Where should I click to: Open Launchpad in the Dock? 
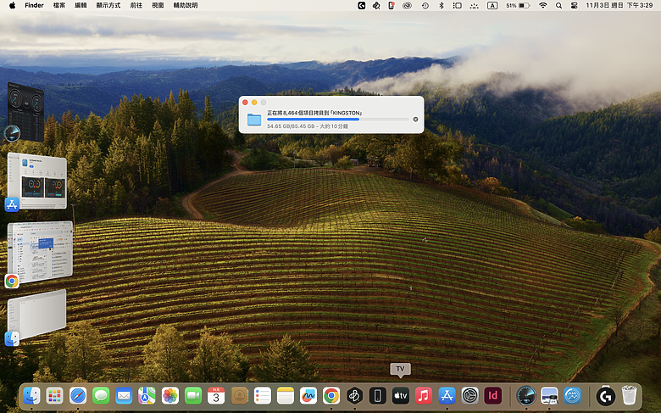tap(55, 396)
